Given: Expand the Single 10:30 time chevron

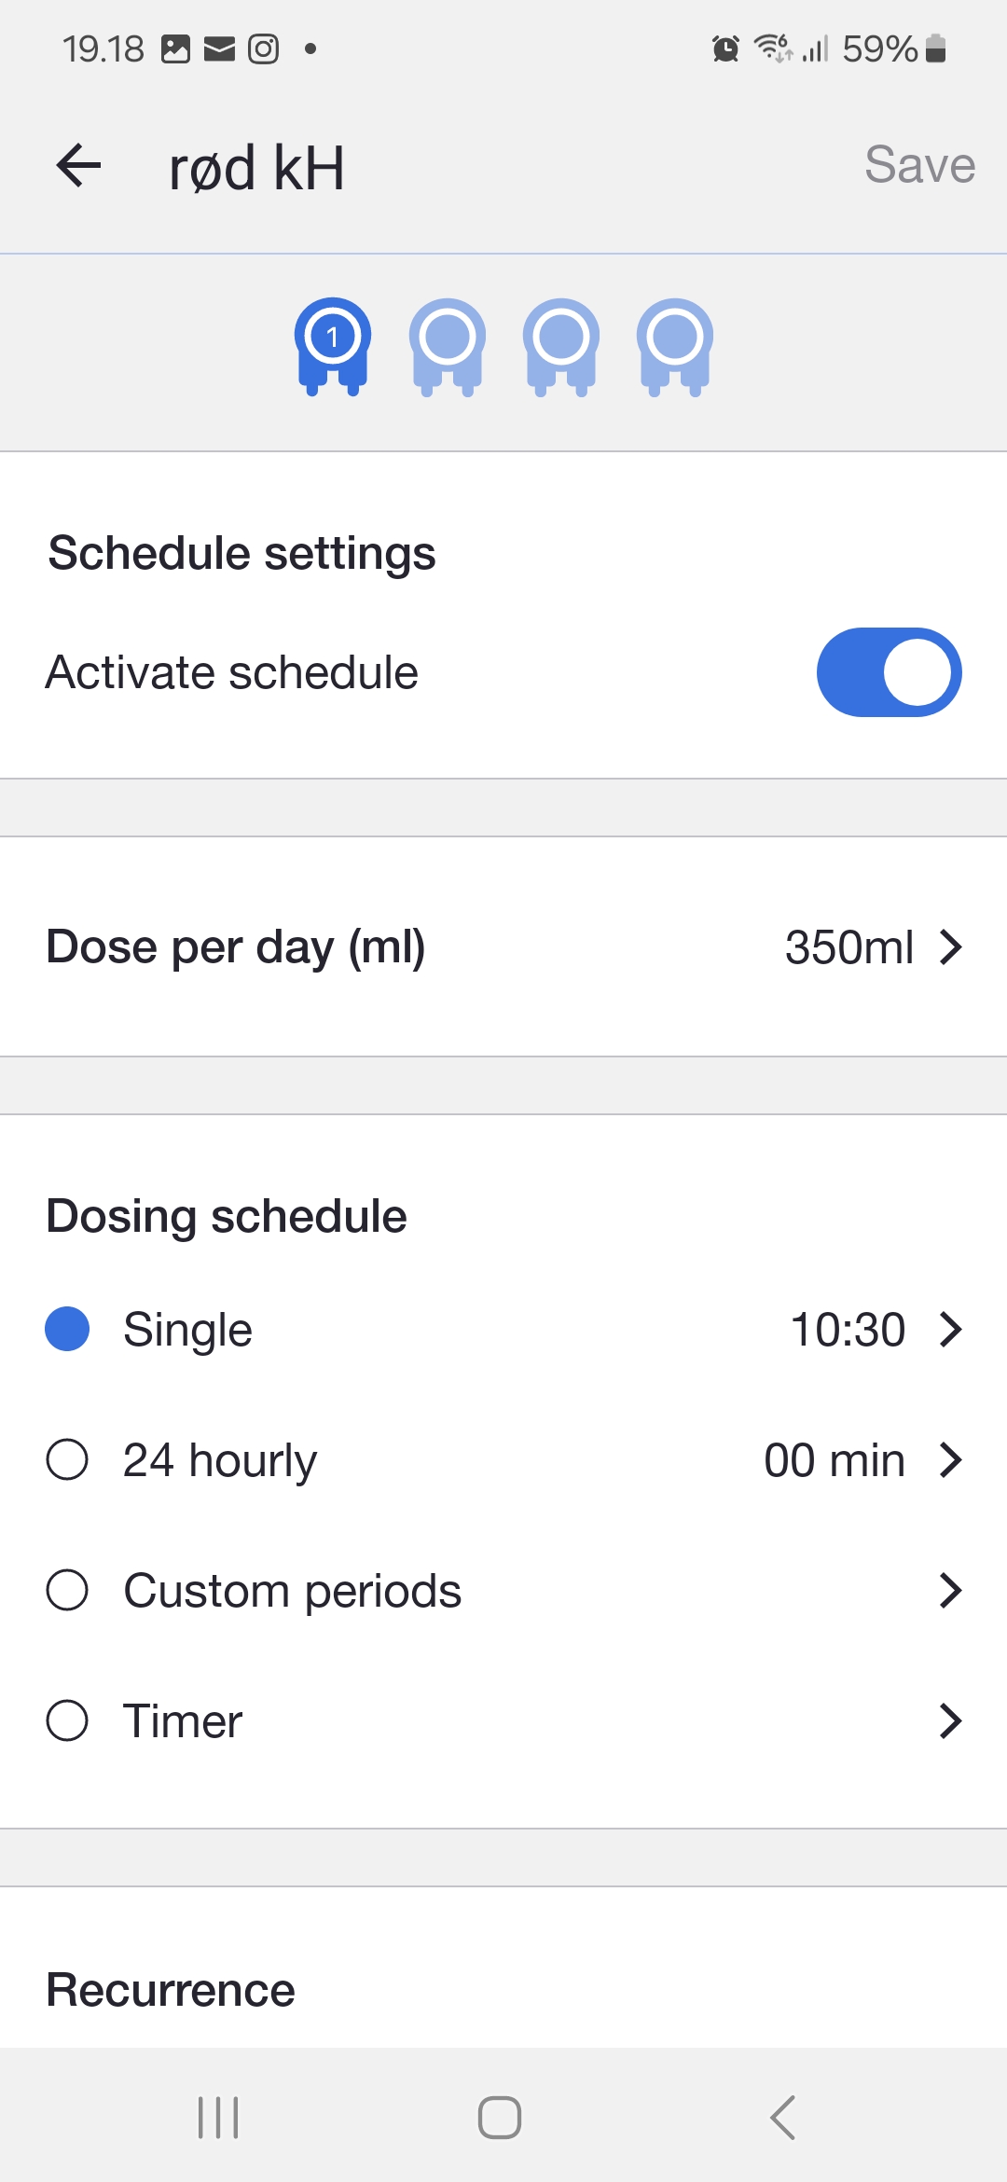Looking at the screenshot, I should click(950, 1329).
